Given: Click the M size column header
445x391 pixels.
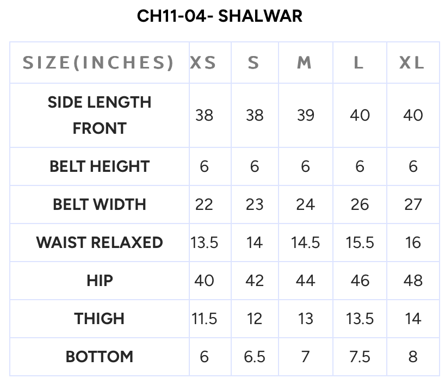Looking at the screenshot, I should pos(305,63).
